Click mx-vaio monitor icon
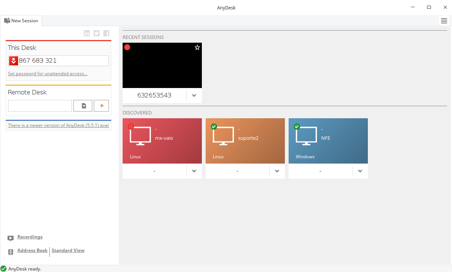 click(x=140, y=136)
